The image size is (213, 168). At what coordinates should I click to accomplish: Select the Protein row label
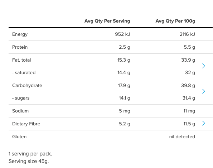click(20, 47)
